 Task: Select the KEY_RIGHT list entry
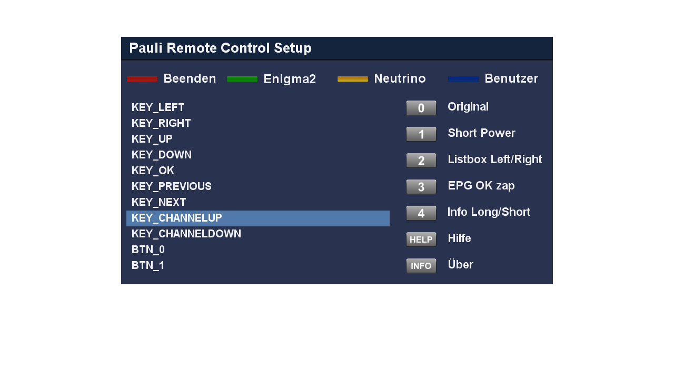tap(161, 123)
